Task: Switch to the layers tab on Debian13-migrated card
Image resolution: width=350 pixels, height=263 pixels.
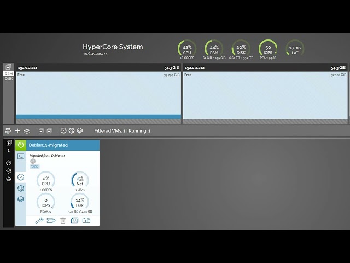Action: point(21,199)
